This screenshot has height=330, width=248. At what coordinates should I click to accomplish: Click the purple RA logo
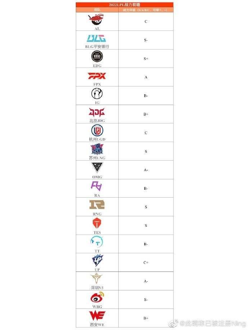[97, 186]
